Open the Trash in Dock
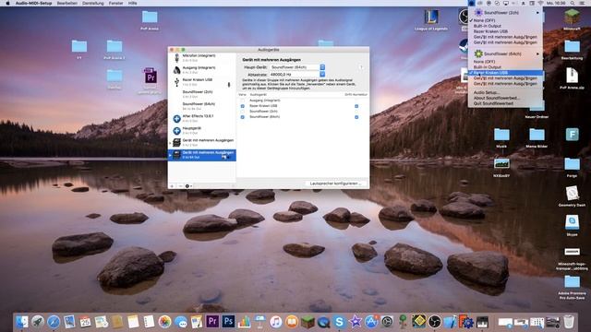The height and width of the screenshot is (332, 591). [569, 322]
